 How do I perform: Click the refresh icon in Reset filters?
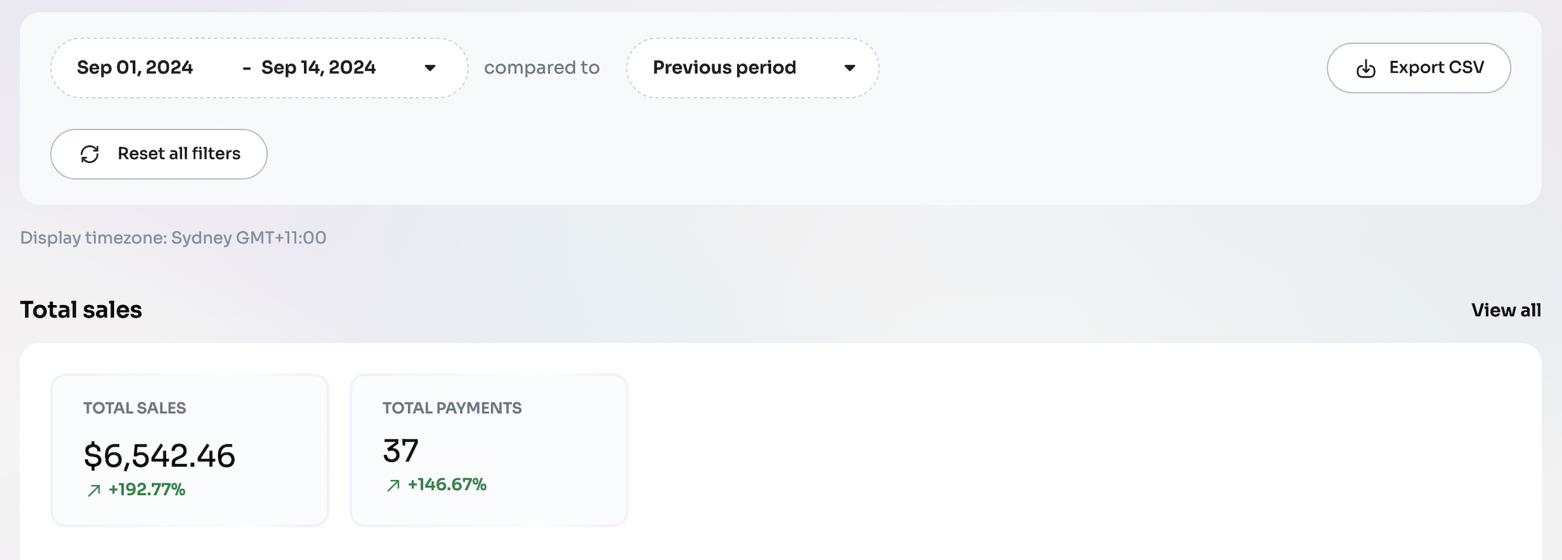89,154
